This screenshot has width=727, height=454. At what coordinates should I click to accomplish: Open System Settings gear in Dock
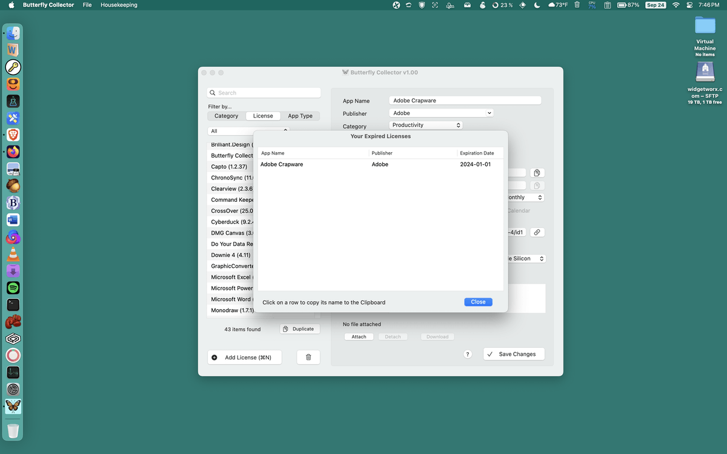click(x=13, y=389)
